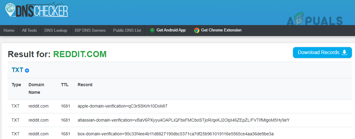Click the TXT section heading
The width and height of the screenshot is (355, 139).
[x=18, y=70]
